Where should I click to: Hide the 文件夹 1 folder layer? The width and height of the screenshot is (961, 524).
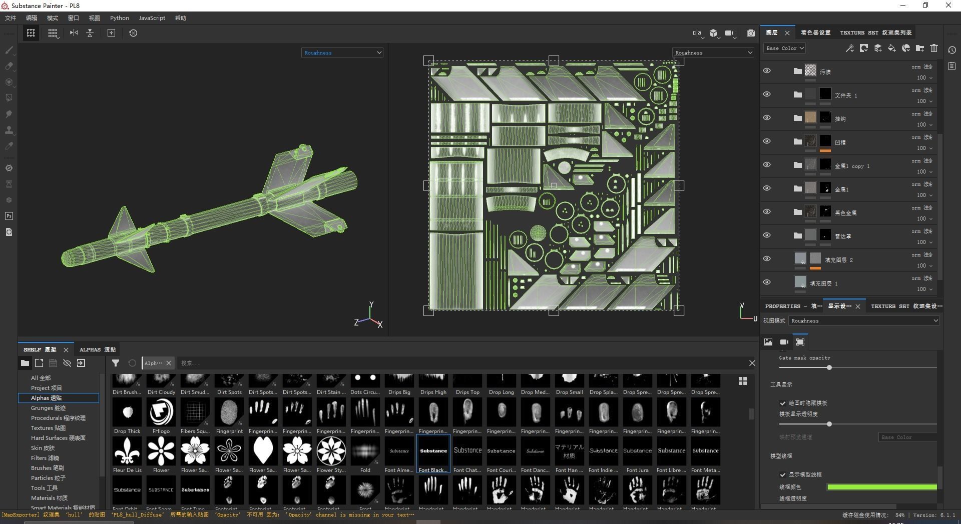pyautogui.click(x=767, y=94)
